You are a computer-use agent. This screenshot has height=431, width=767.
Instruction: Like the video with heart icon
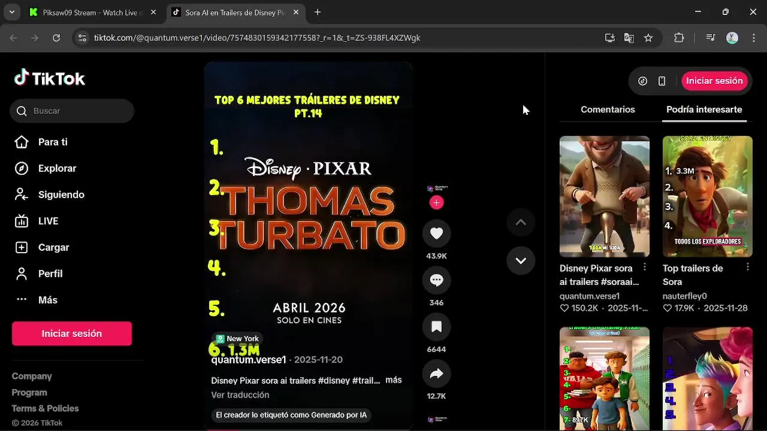click(x=436, y=233)
